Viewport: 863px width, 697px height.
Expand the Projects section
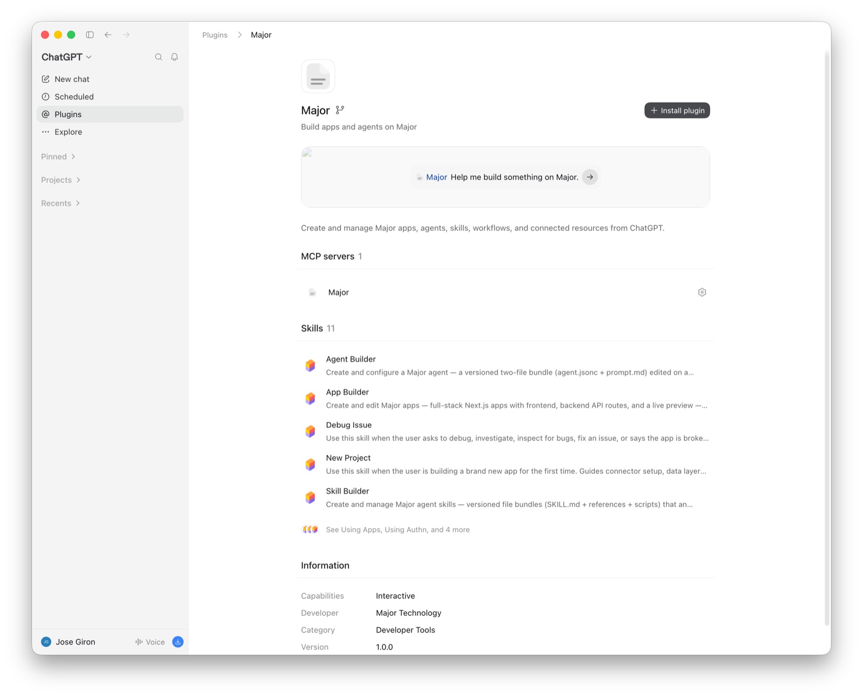point(60,180)
